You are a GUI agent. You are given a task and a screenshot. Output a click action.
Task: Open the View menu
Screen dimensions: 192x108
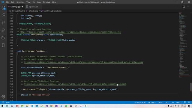(28, 2)
